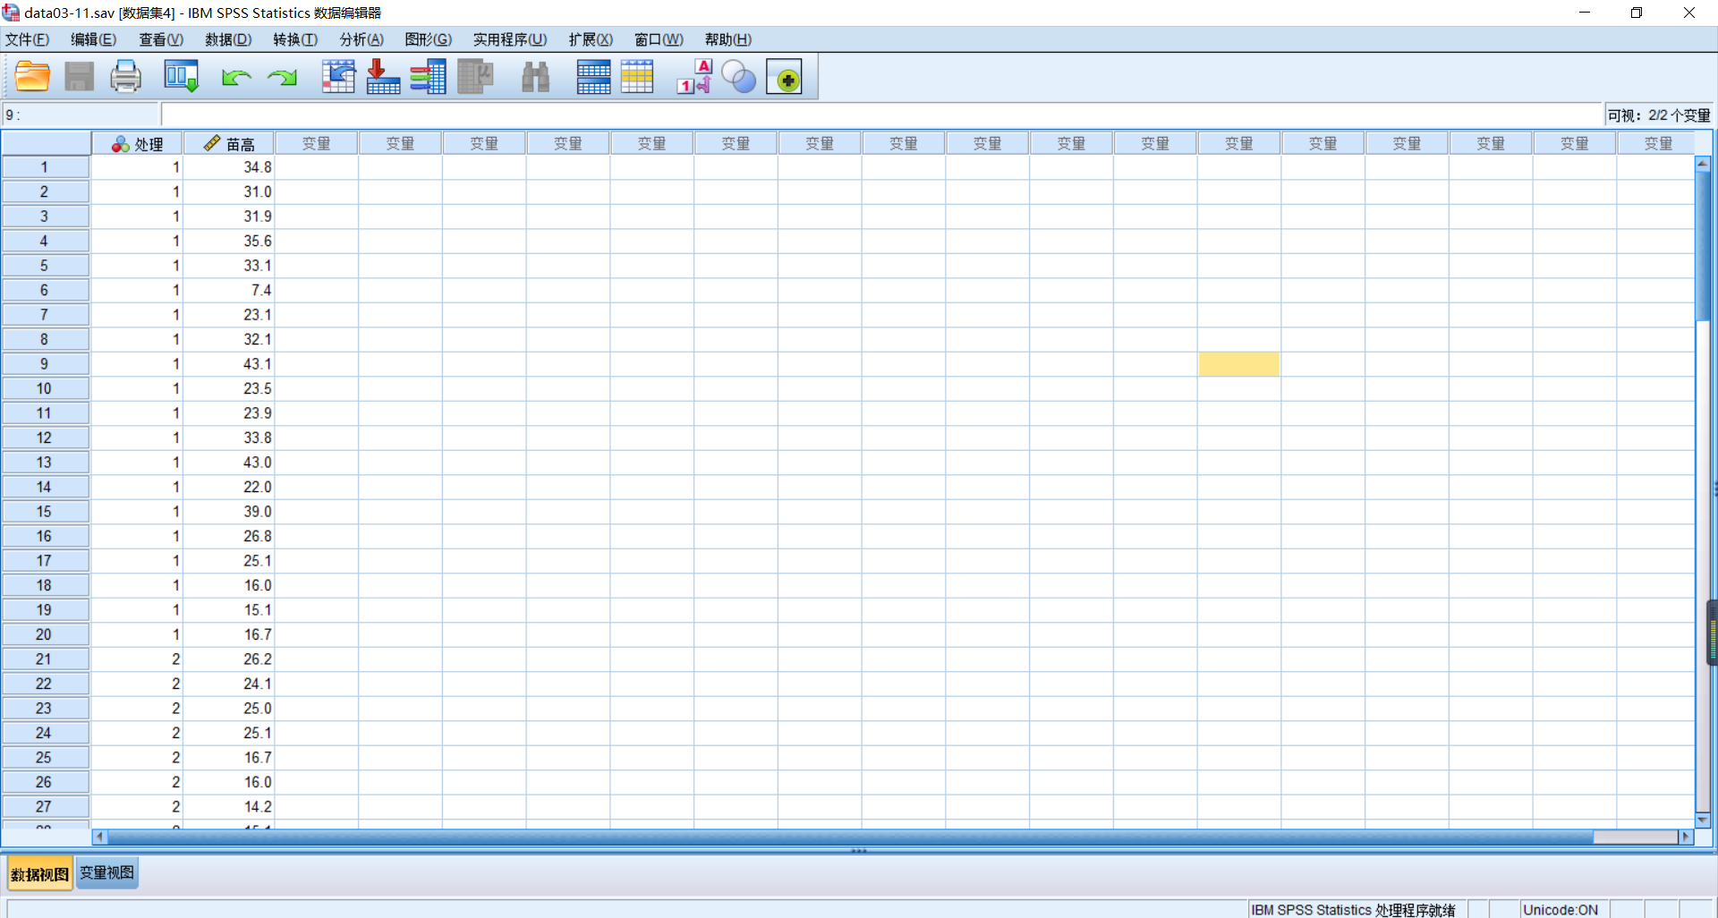The width and height of the screenshot is (1718, 918).
Task: Select the 苗高 column header
Action: point(229,143)
